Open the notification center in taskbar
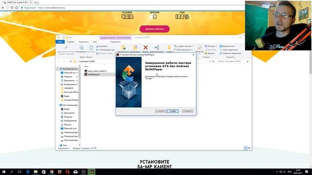This screenshot has height=175, width=312. [x=307, y=172]
